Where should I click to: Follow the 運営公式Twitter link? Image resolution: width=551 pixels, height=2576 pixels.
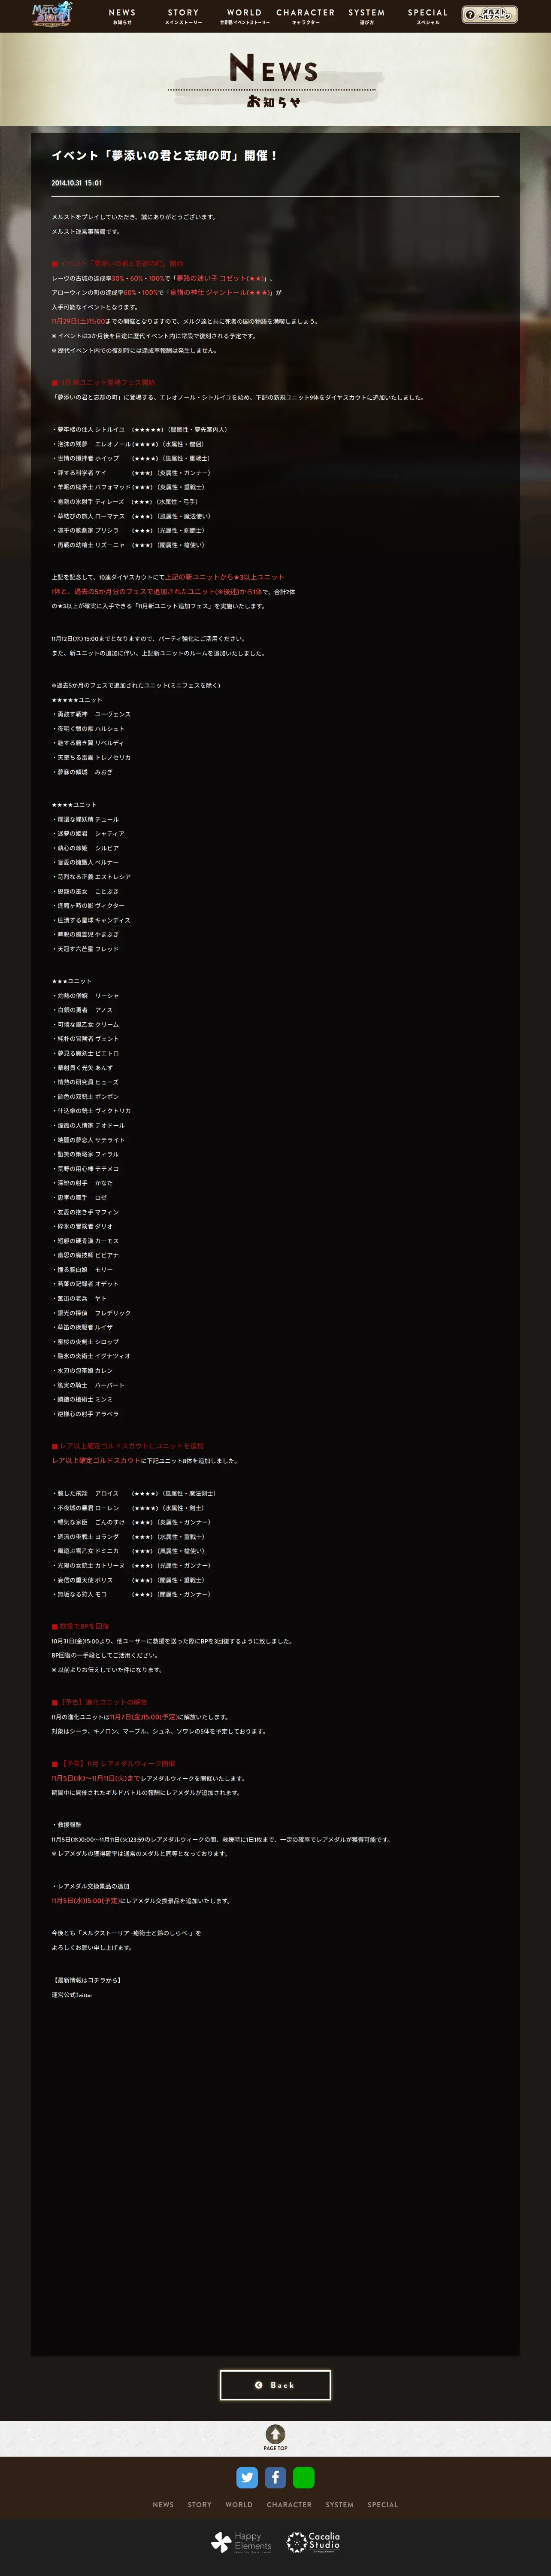[x=72, y=1994]
